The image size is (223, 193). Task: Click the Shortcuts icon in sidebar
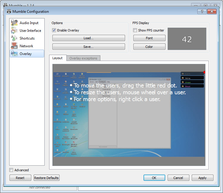14,38
